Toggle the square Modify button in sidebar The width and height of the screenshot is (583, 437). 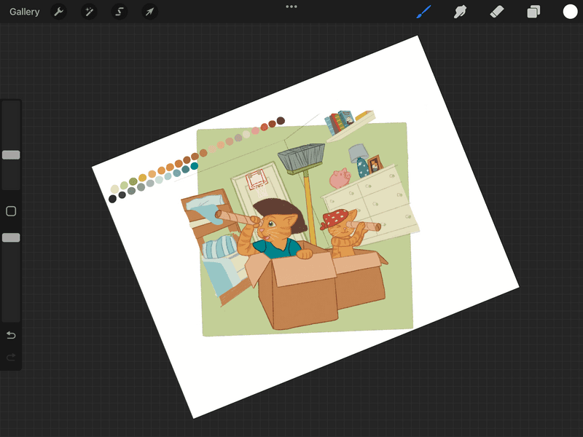click(x=11, y=211)
